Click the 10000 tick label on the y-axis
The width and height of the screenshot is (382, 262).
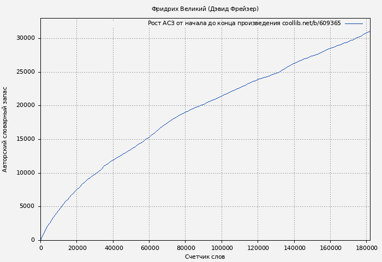pos(26,173)
